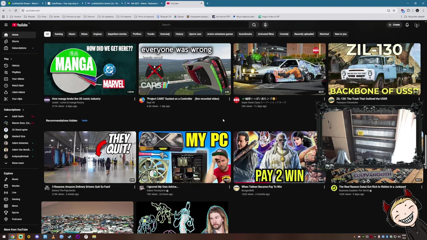Screen dimensions: 427x240
Task: Click the search magnifier button
Action: coord(254,25)
